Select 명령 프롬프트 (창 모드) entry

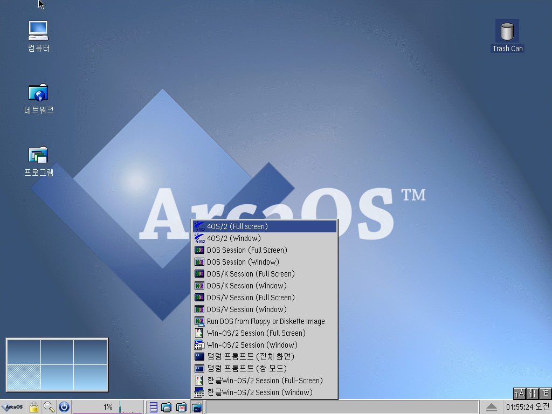click(x=246, y=369)
